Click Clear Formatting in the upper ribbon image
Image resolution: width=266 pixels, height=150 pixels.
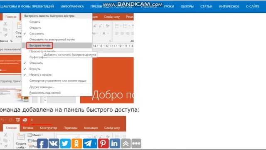tap(108, 26)
